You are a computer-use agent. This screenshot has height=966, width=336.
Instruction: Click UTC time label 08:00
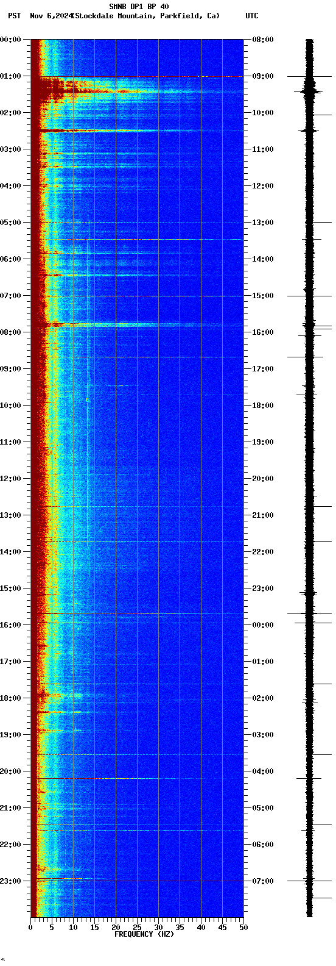[263, 40]
